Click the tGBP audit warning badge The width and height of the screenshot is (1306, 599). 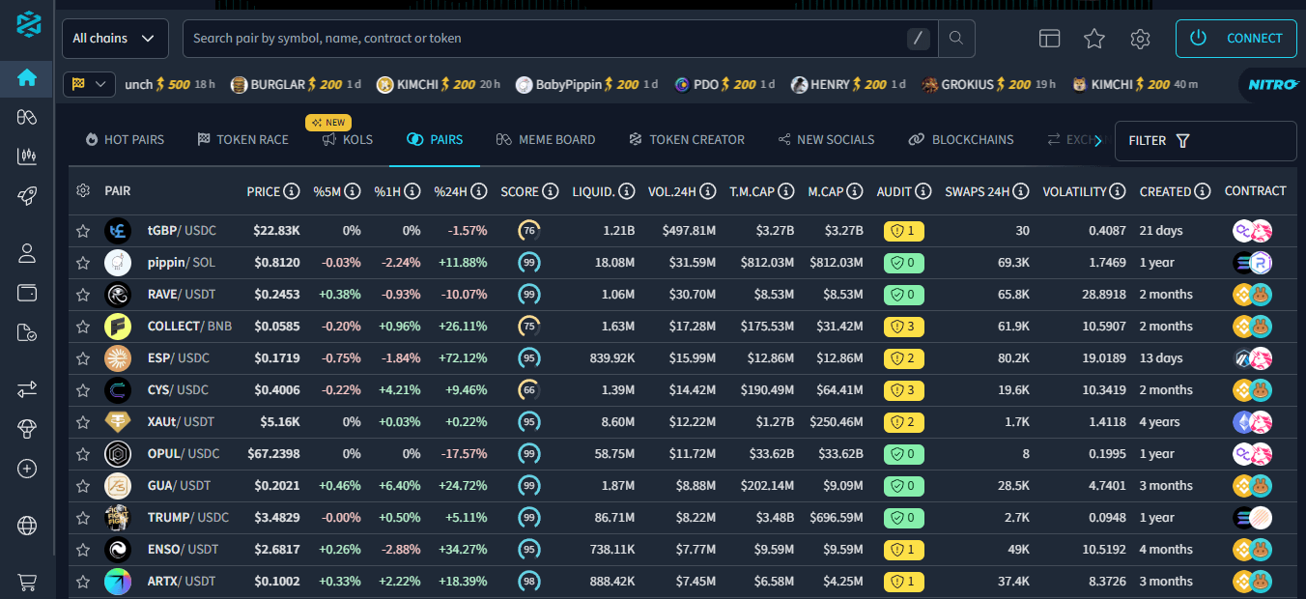pyautogui.click(x=904, y=231)
